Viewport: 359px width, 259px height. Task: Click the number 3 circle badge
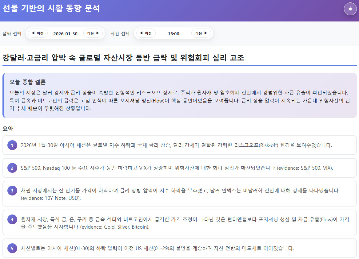tap(12, 191)
